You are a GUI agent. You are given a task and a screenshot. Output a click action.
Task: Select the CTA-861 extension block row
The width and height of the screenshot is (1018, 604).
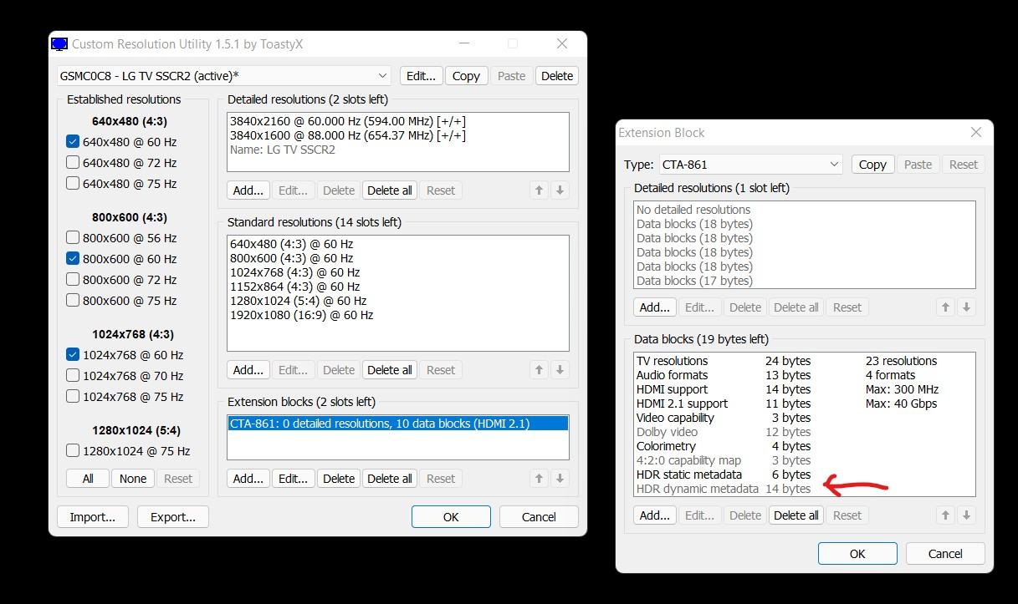click(x=398, y=424)
